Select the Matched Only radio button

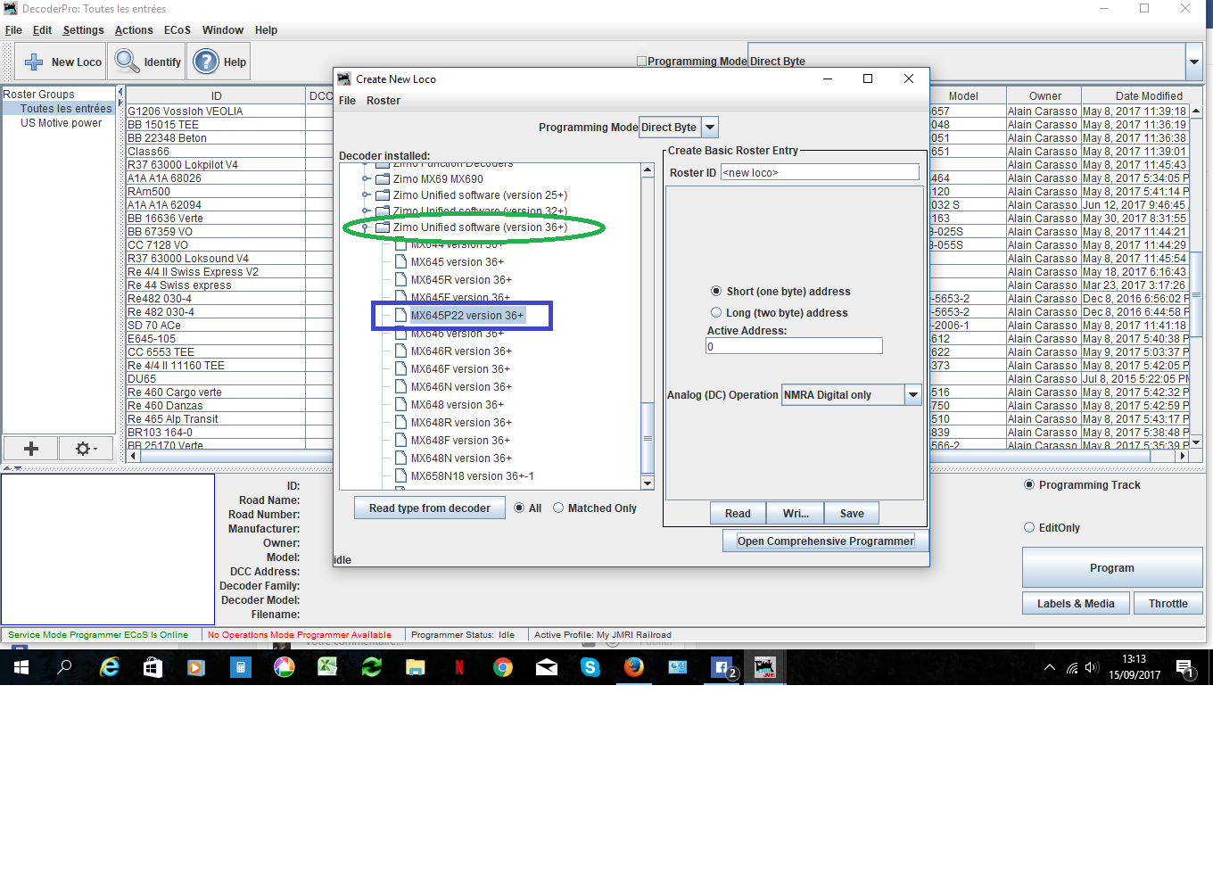[558, 508]
